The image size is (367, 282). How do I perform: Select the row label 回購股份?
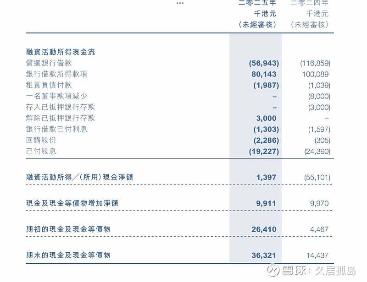[x=41, y=140]
